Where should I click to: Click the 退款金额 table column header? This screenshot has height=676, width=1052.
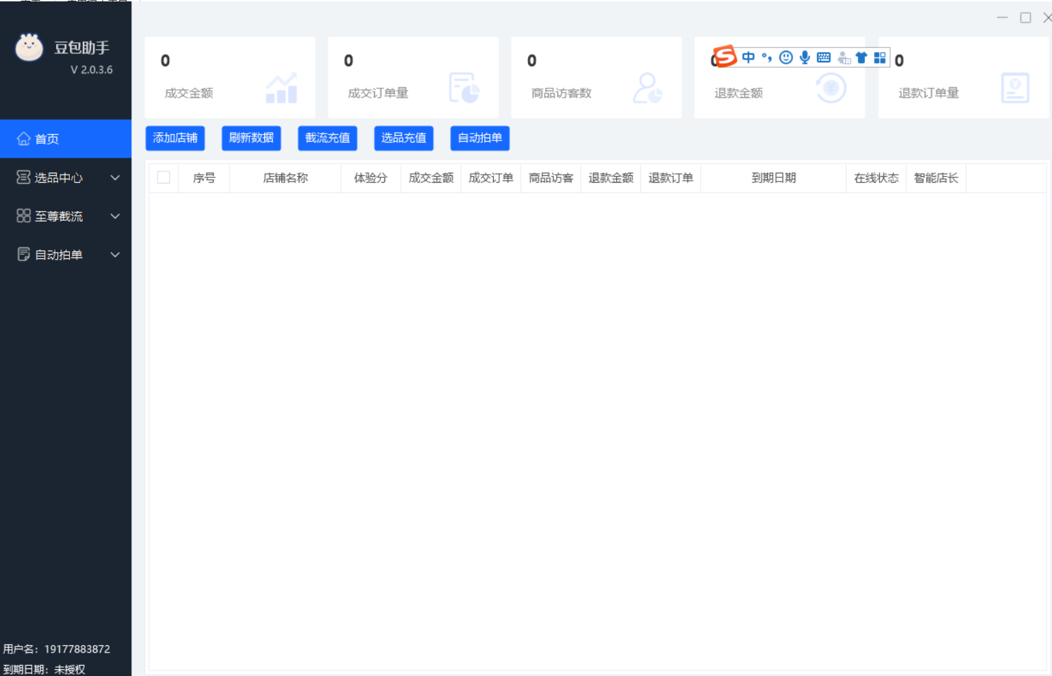pos(611,178)
